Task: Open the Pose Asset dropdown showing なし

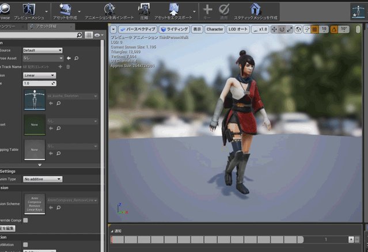Action: coord(43,58)
